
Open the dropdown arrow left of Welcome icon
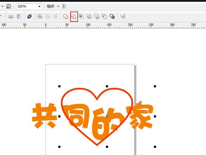2,6
